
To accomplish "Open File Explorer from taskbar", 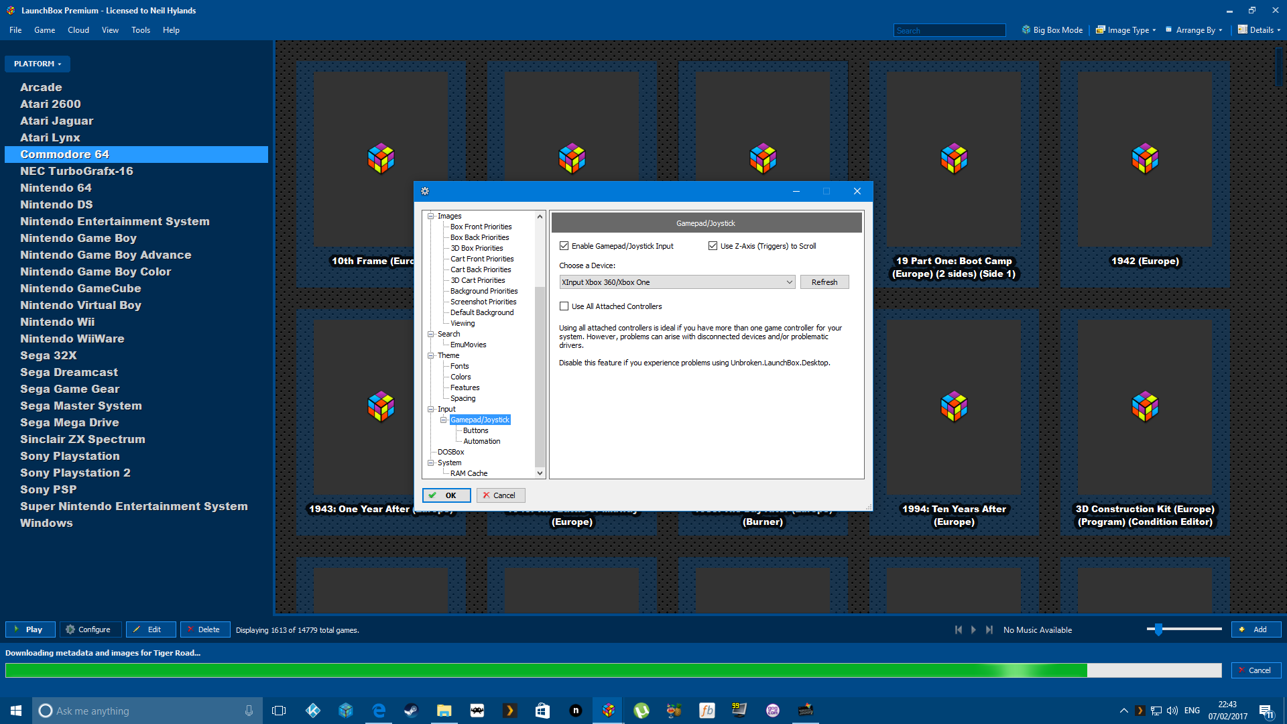I will point(444,711).
